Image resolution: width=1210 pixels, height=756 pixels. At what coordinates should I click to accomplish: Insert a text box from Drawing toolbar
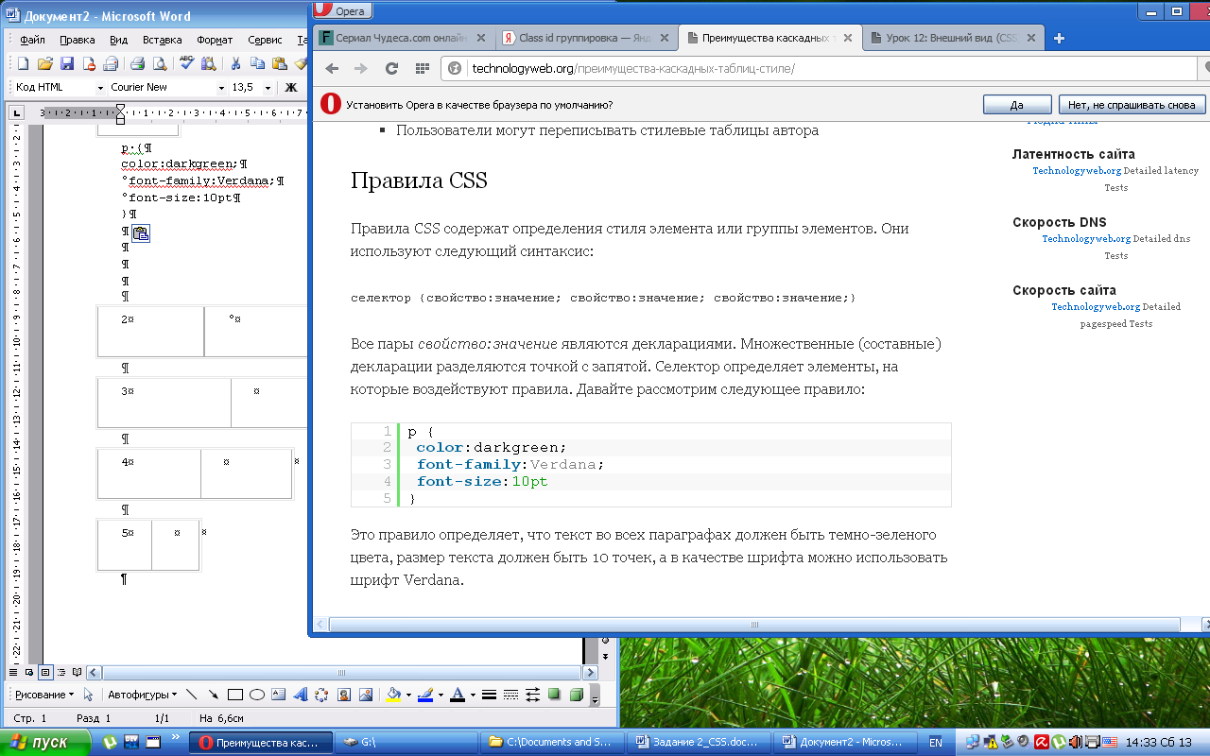[279, 695]
